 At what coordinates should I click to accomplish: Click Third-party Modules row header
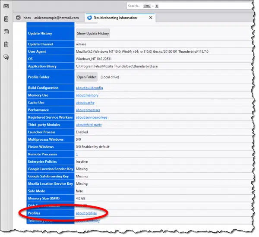[x=51, y=125]
